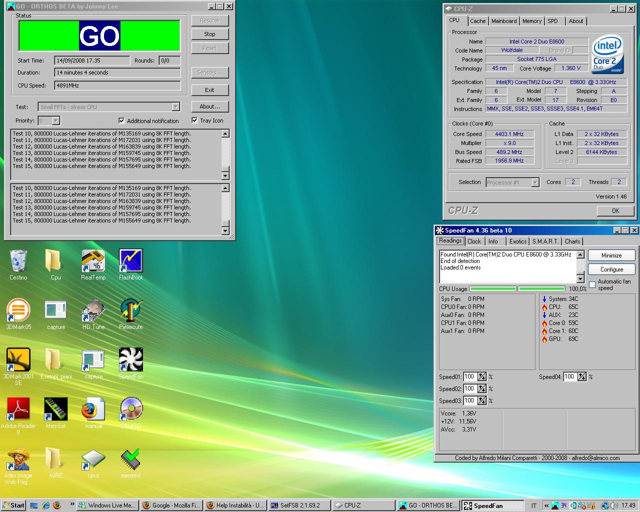Click Minimize button in SpeedFan

(611, 255)
